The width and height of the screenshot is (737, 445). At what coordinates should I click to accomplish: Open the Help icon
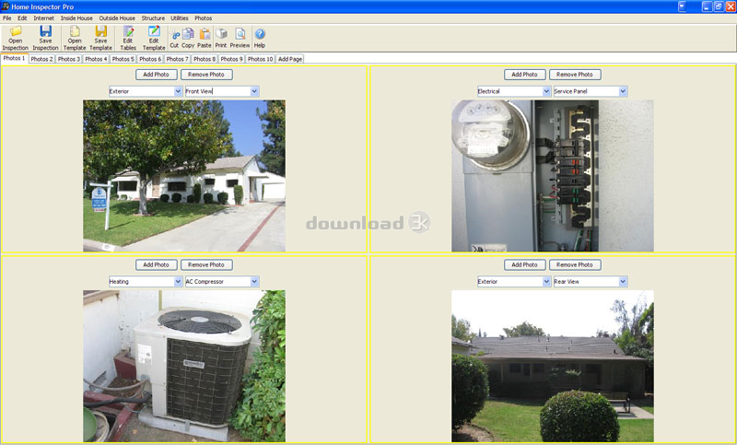pos(260,34)
